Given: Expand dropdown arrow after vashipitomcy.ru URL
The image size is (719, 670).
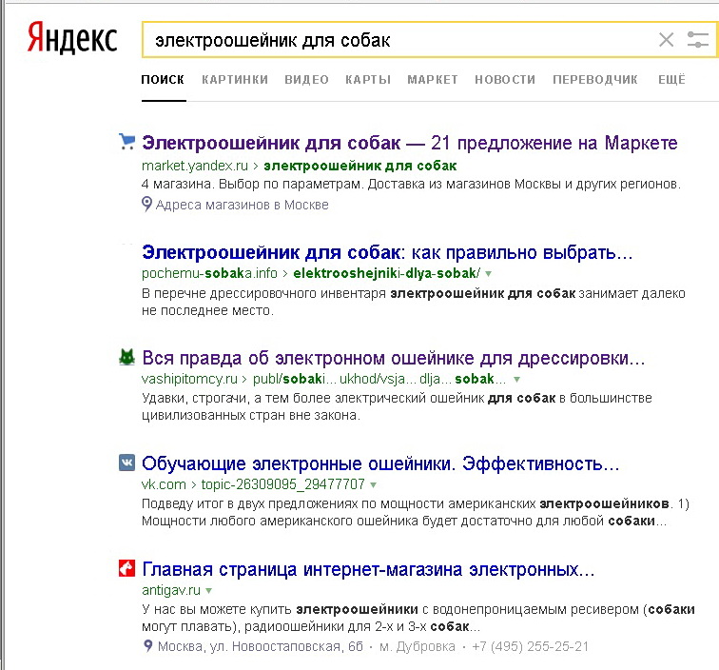Looking at the screenshot, I should pos(517,379).
